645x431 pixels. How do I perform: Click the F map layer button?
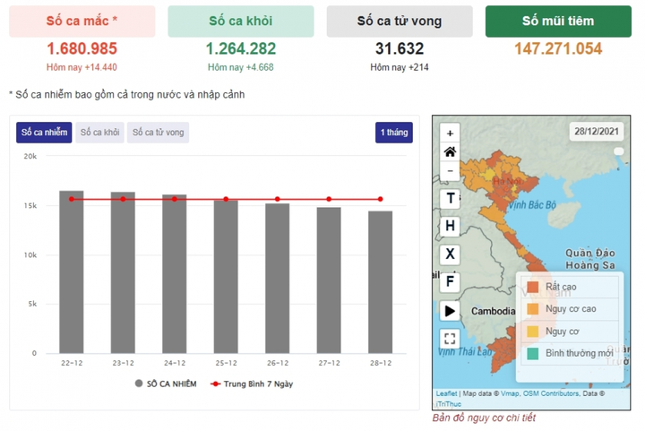coord(450,281)
